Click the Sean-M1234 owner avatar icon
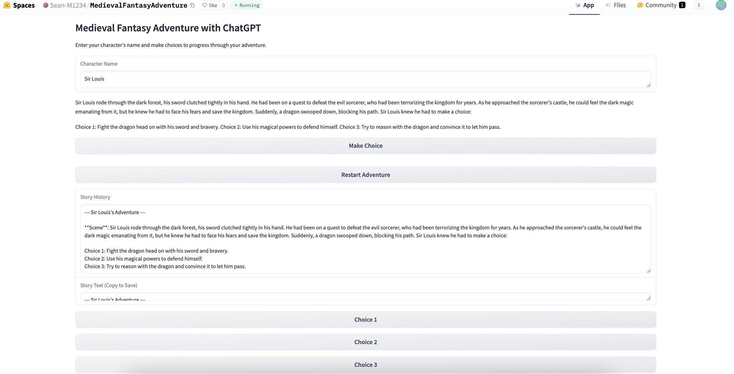Viewport: 734px width, 374px height. pyautogui.click(x=46, y=5)
